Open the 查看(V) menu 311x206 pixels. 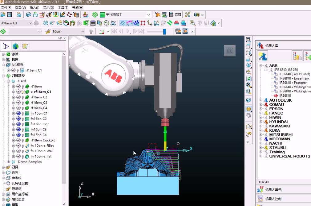(x=20, y=7)
